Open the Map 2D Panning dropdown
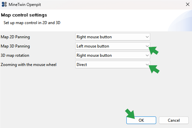Image resolution: width=192 pixels, height=128 pixels. point(113,37)
